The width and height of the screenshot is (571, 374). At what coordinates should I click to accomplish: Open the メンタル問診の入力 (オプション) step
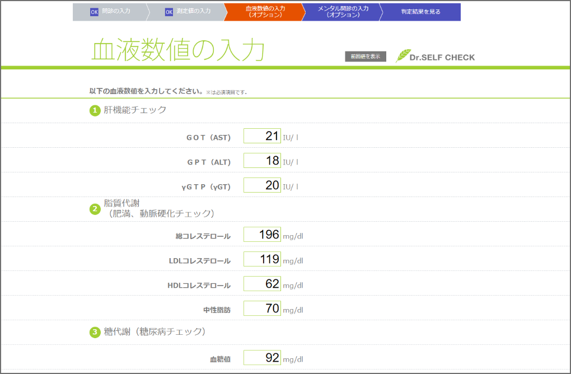point(343,12)
